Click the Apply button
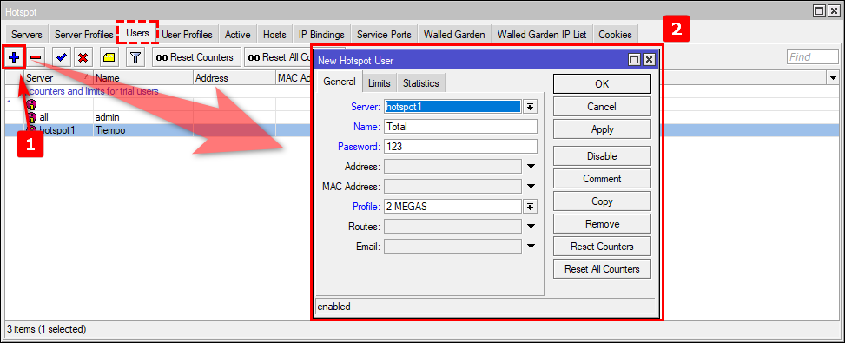Screen dimensions: 845x343 (x=602, y=129)
